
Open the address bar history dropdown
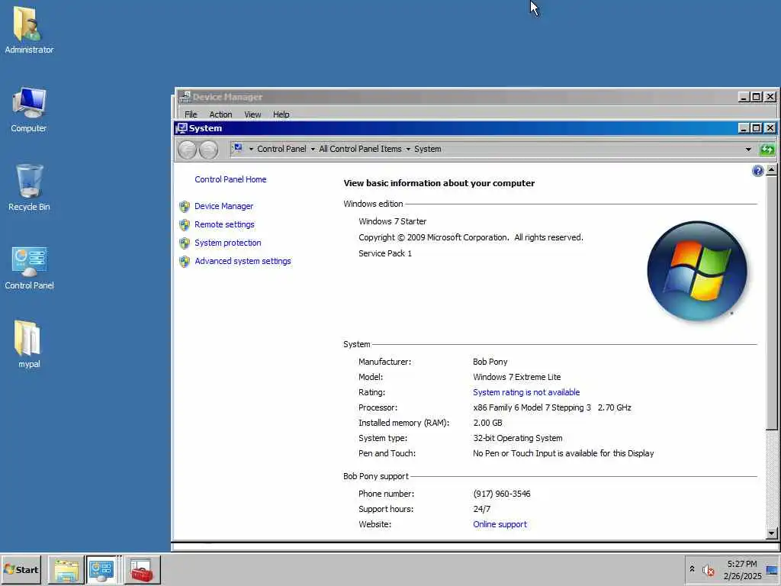pyautogui.click(x=748, y=149)
